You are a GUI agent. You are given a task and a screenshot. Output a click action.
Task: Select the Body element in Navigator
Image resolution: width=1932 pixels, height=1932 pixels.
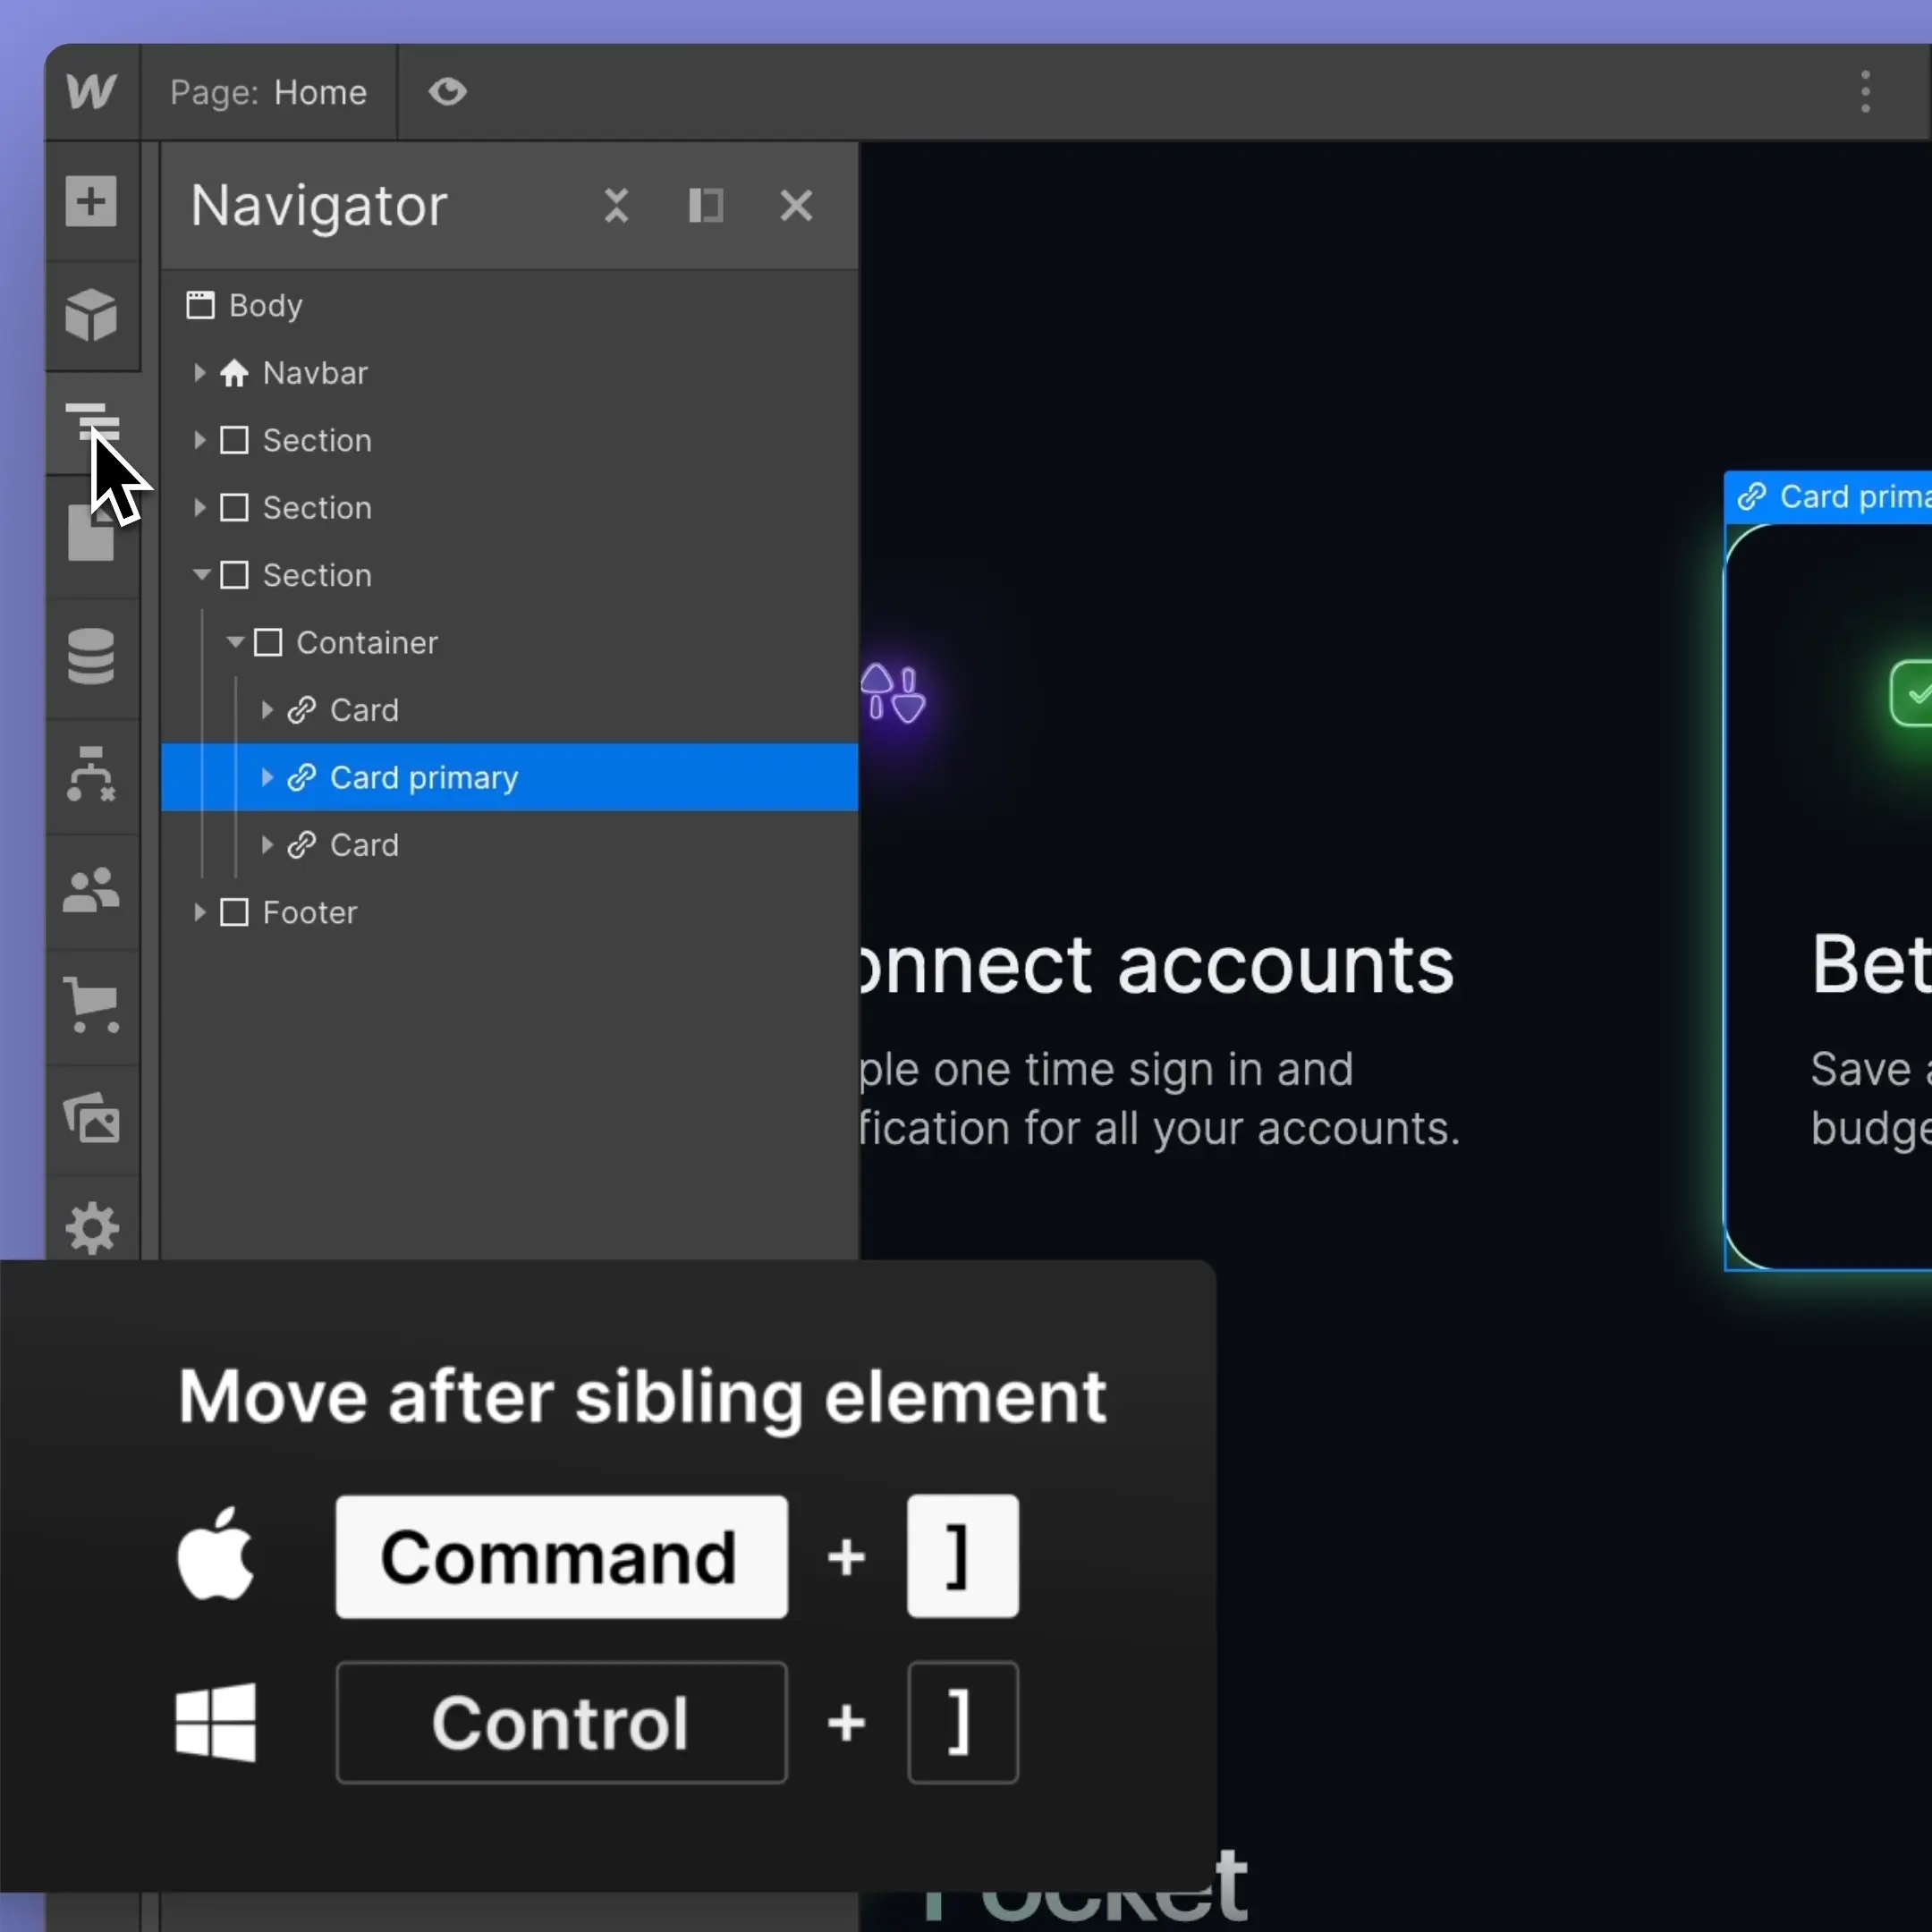(x=265, y=305)
